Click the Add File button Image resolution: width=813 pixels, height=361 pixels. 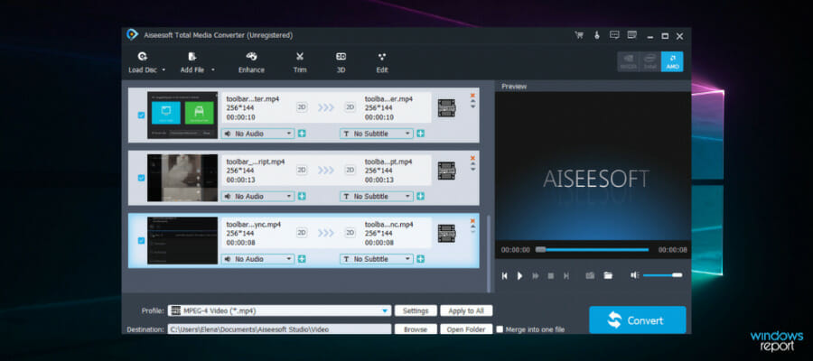tap(192, 62)
